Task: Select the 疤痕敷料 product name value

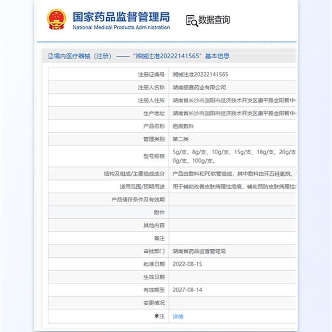Action: pyautogui.click(x=183, y=126)
